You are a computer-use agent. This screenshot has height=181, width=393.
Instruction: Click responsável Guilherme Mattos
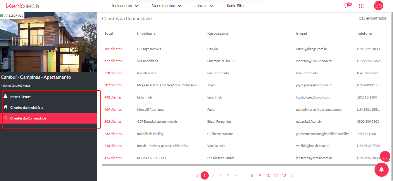point(220,134)
